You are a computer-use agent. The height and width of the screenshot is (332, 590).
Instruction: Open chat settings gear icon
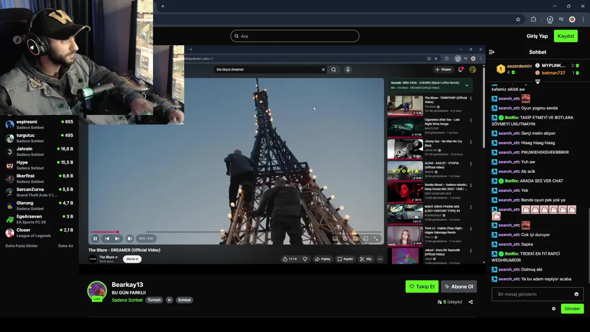(554, 309)
